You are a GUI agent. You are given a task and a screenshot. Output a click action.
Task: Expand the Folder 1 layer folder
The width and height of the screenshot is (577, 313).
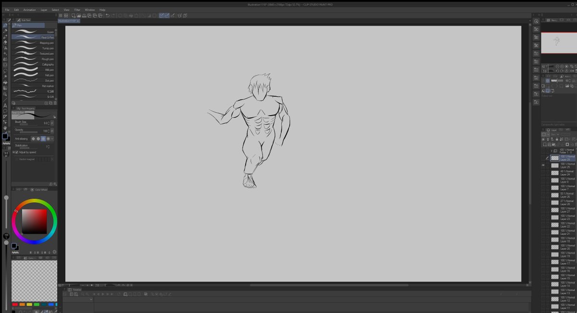pos(552,151)
